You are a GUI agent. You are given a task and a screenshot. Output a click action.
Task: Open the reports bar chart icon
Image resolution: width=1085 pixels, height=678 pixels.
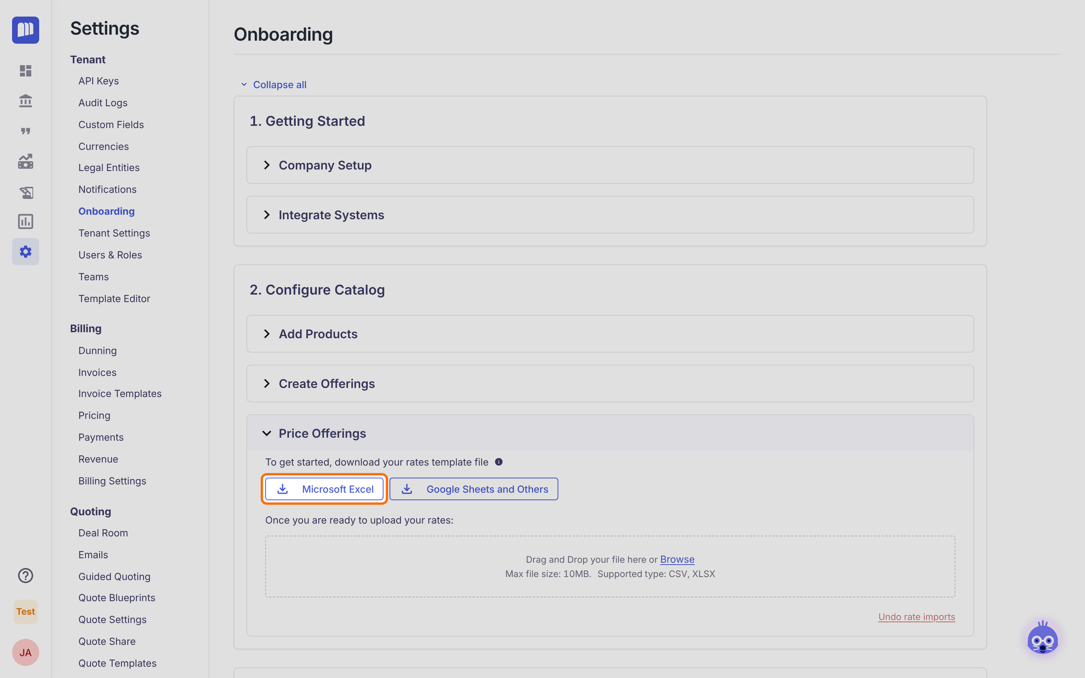(x=26, y=221)
